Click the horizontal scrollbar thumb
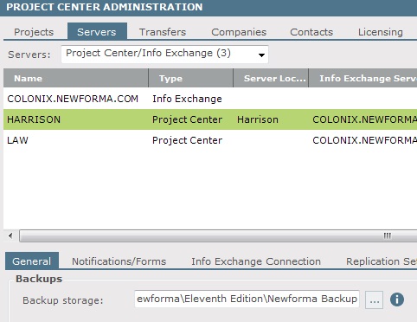The image size is (417, 322). [218, 235]
